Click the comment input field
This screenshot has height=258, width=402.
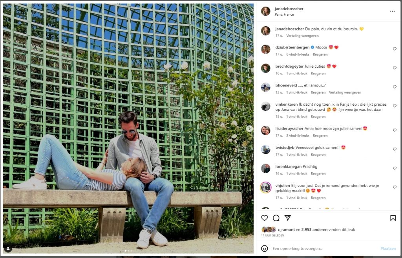point(325,249)
